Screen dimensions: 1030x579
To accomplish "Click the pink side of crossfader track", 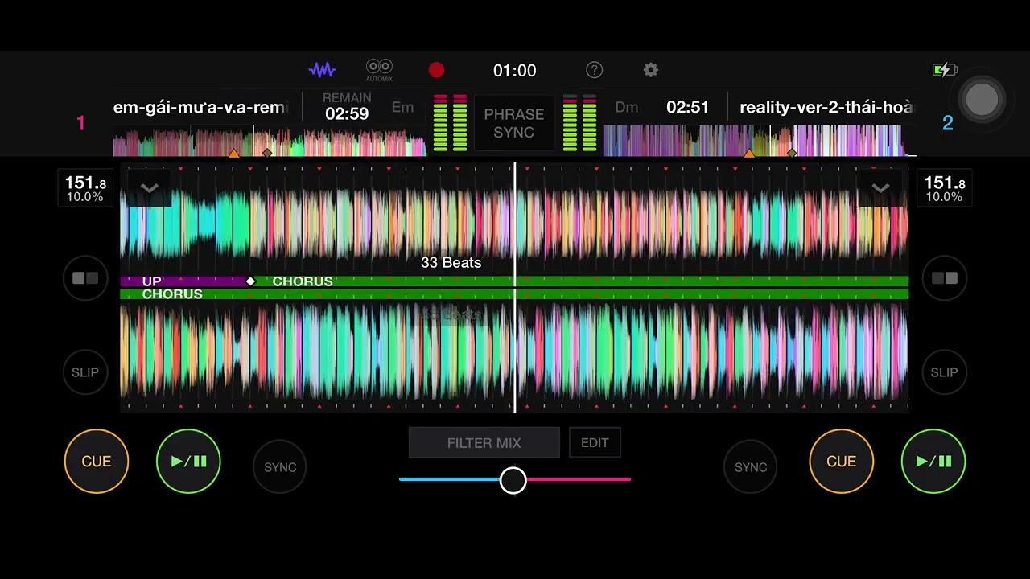I will pos(579,479).
